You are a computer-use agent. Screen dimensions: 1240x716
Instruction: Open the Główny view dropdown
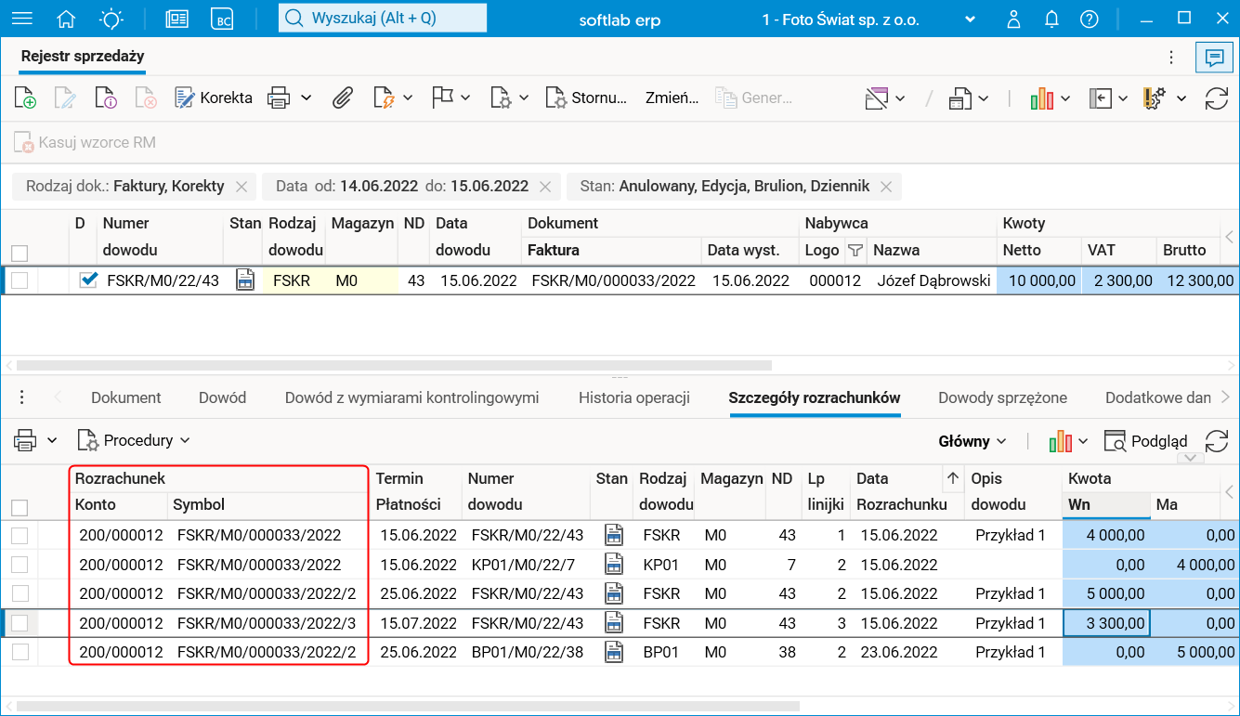[x=972, y=441]
